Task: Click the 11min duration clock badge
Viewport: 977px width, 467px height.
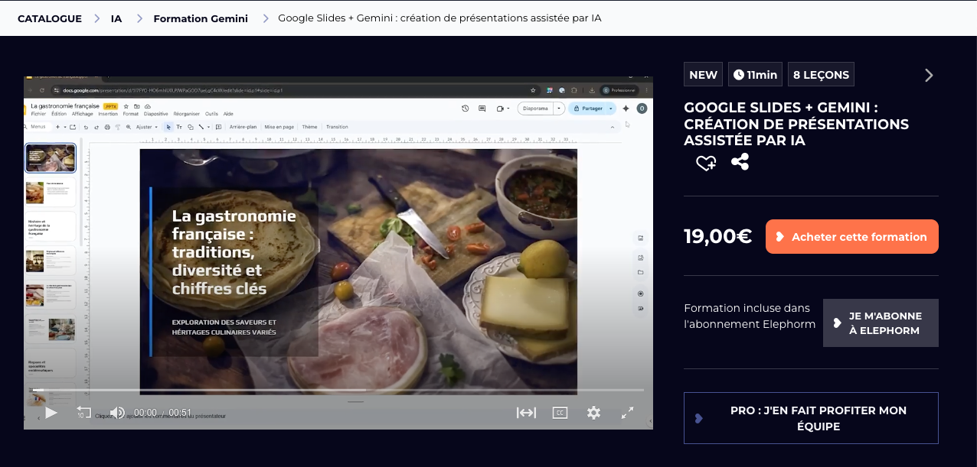Action: click(x=755, y=75)
